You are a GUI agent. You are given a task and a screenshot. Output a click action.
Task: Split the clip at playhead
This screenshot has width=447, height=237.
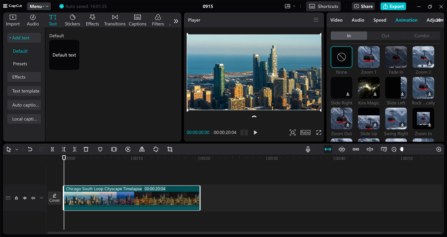[52, 149]
